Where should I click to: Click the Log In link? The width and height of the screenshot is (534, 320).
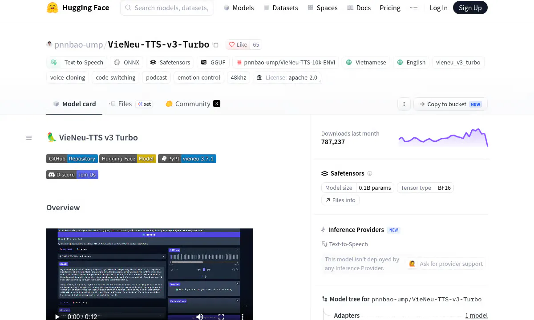pyautogui.click(x=438, y=8)
